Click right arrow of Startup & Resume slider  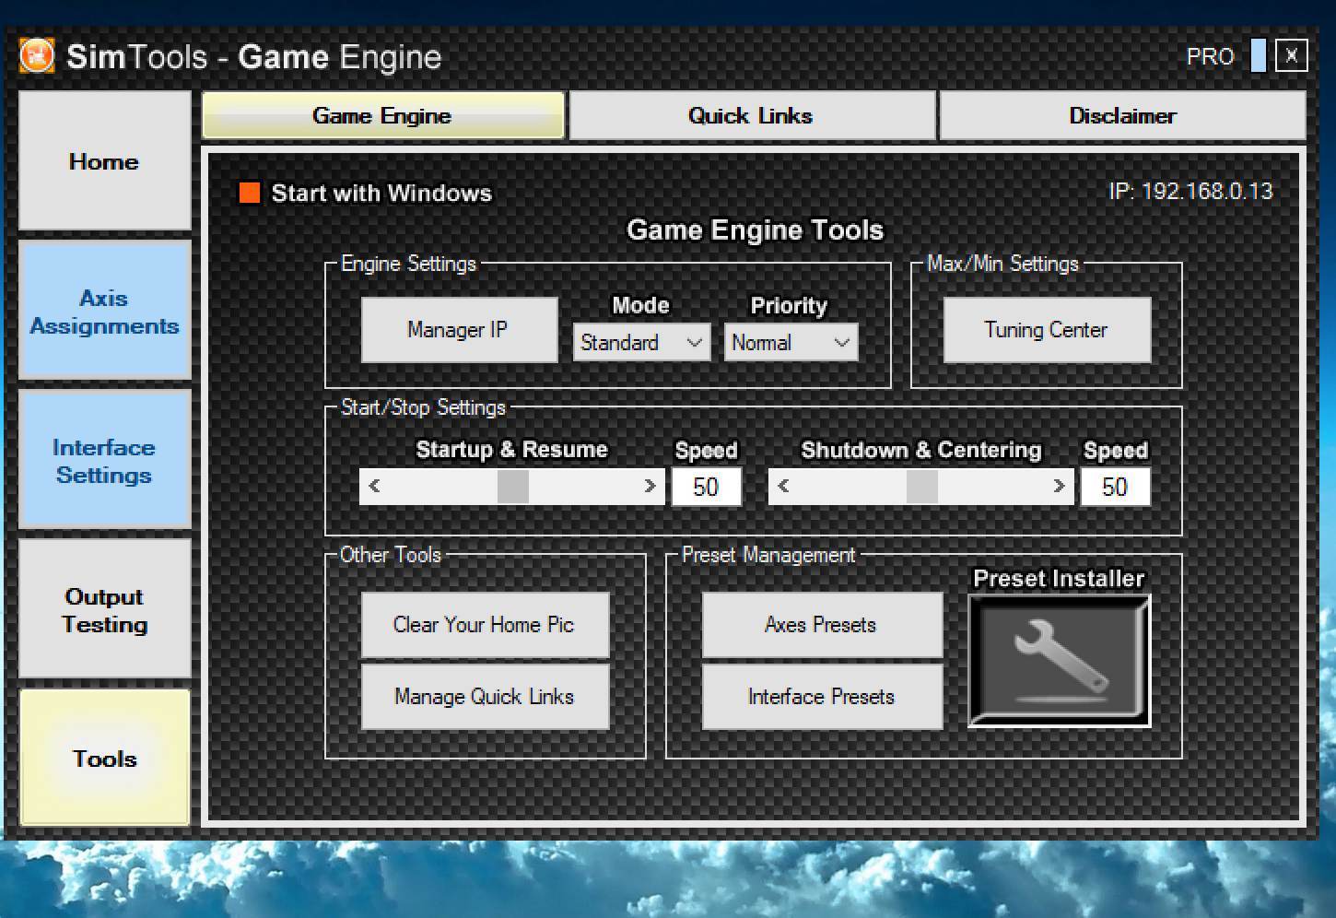coord(650,486)
